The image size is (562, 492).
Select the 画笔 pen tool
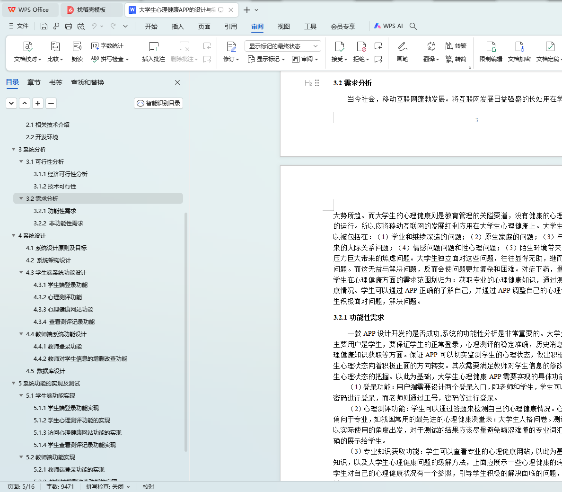pyautogui.click(x=403, y=52)
